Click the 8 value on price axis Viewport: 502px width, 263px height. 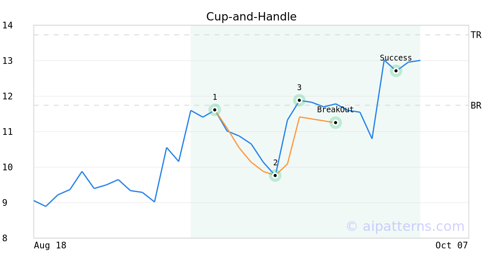pos(5,238)
